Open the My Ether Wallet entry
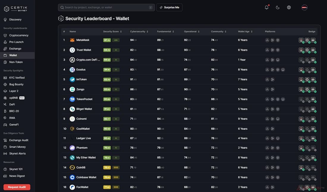The image size is (327, 192). [86, 158]
